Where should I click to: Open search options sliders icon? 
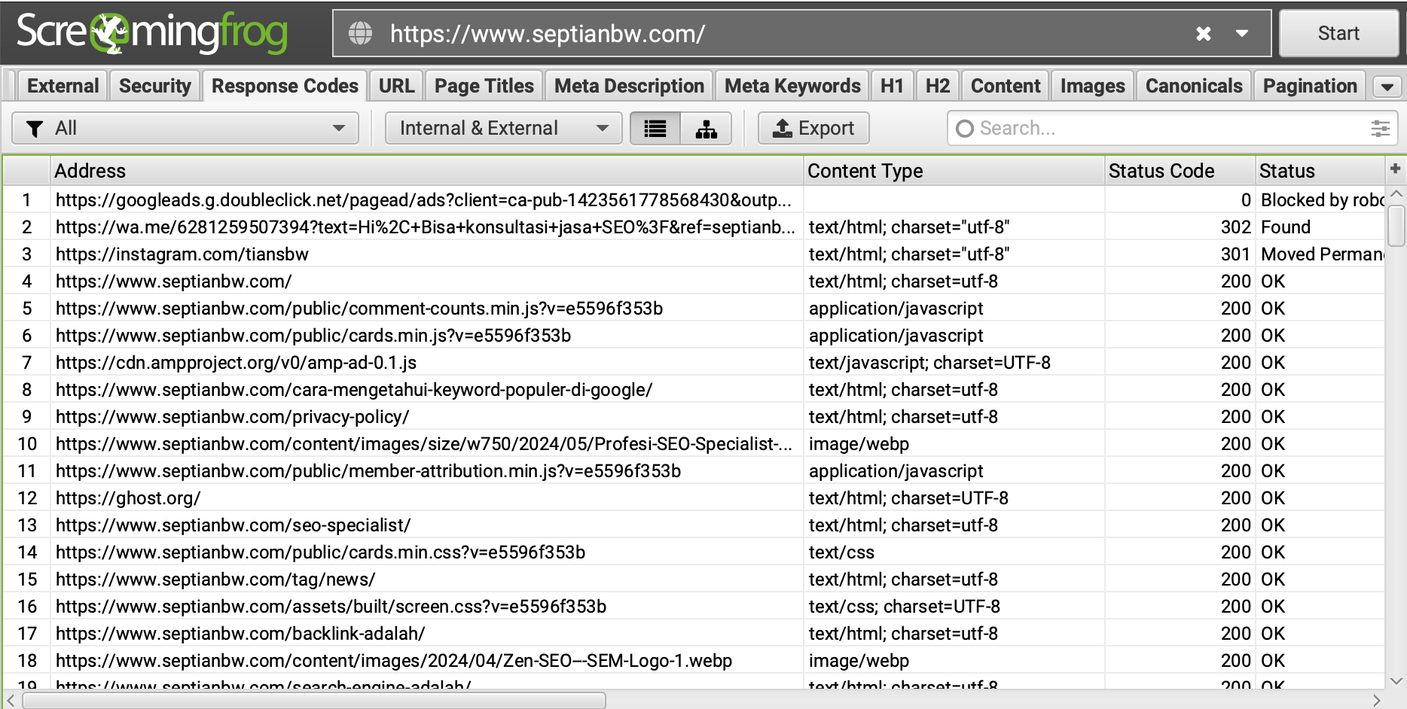[1380, 129]
